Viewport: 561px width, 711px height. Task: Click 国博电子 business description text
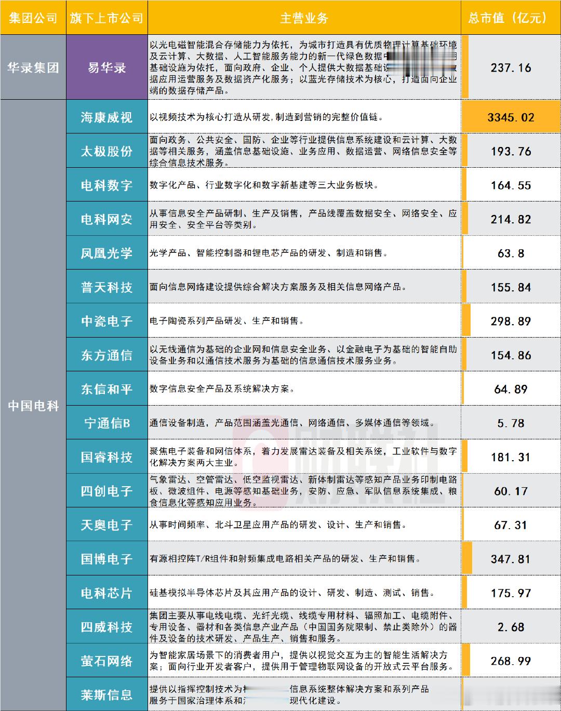click(x=285, y=559)
